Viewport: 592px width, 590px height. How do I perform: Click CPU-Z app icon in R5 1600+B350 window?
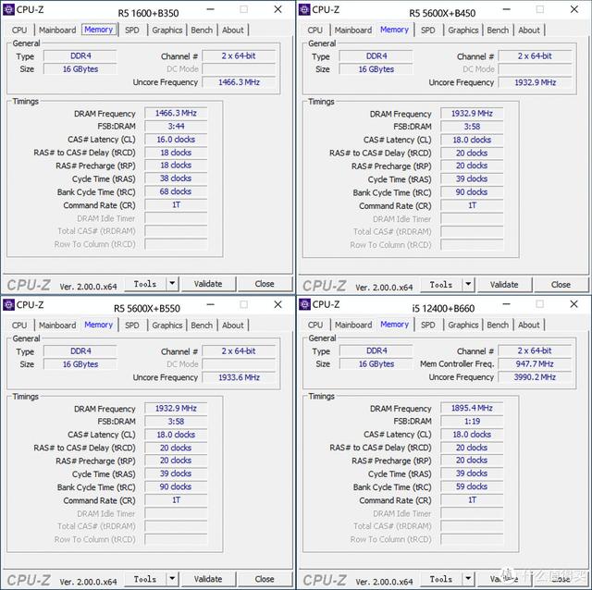(8, 9)
